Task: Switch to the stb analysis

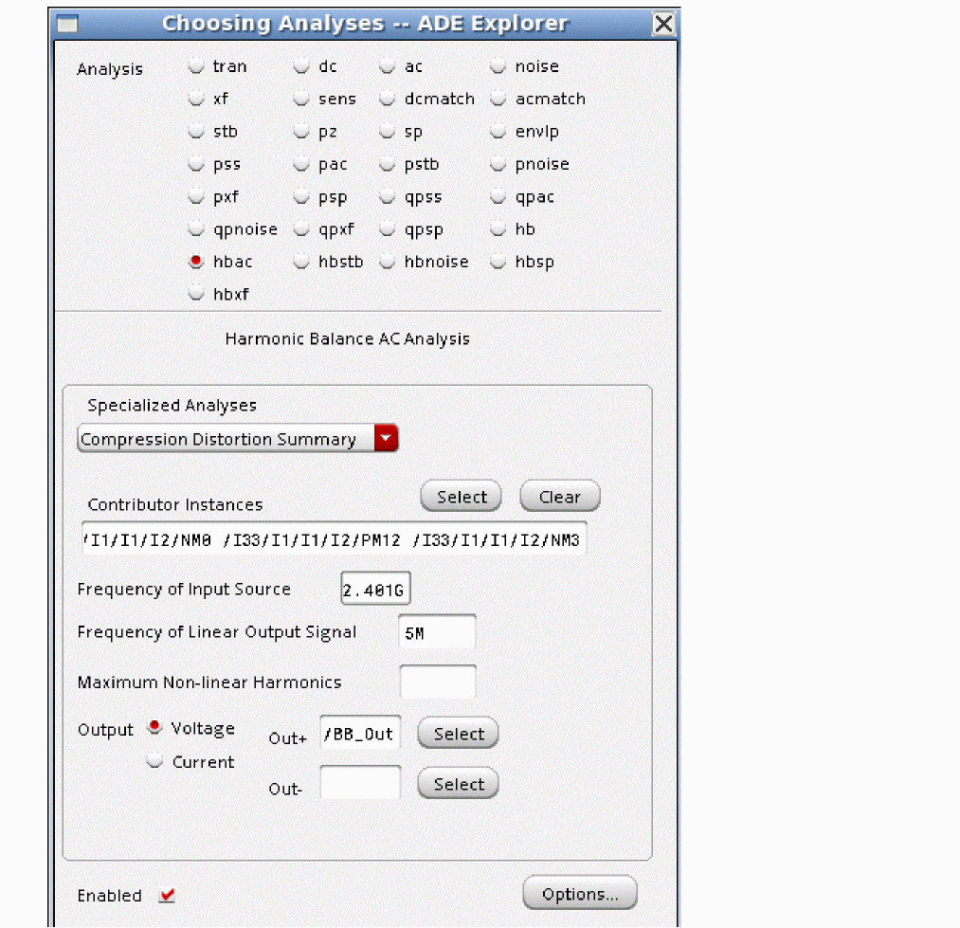Action: [196, 132]
